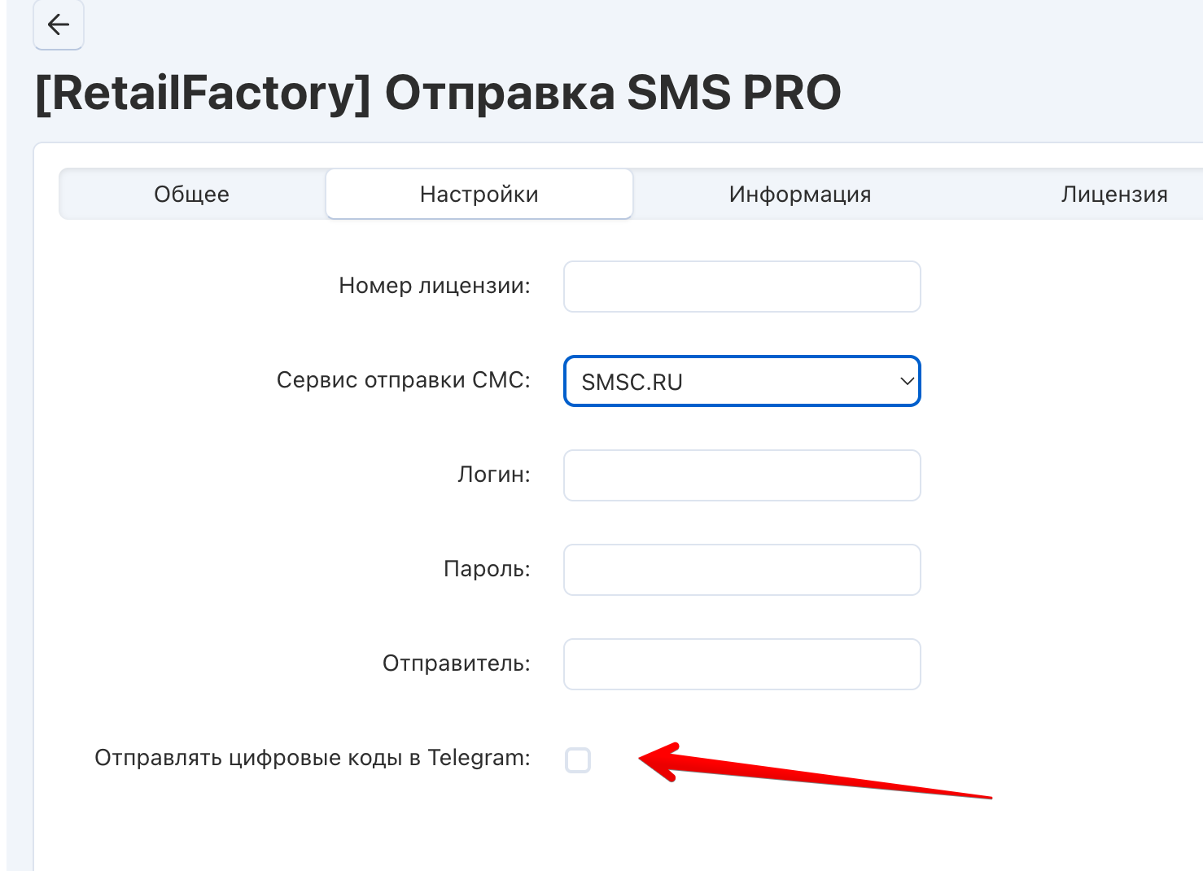Screen dimensions: 1203x871
Task: Select the Настройки tab
Action: click(x=479, y=195)
